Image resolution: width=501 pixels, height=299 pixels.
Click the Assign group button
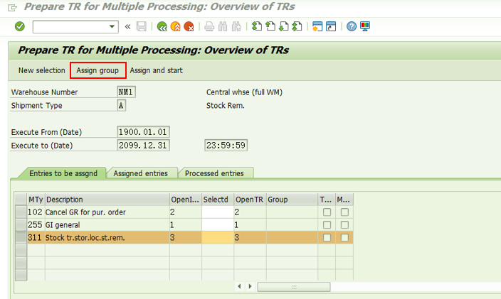[x=97, y=70]
